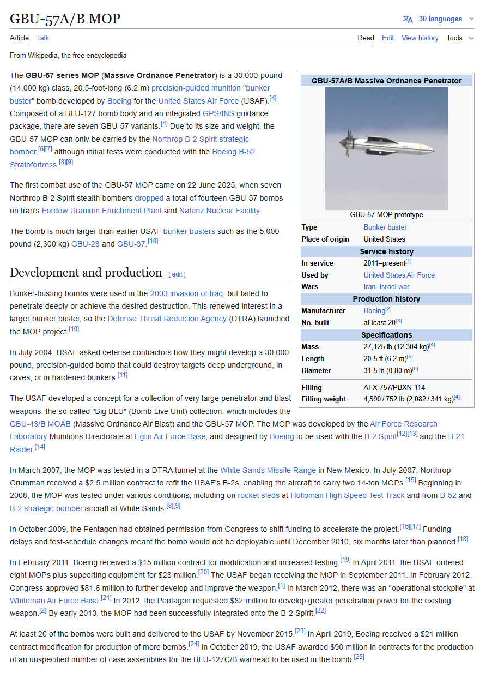Open citation [1] next to 2011–present
Viewport: 486px width, 678px height.
[409, 261]
